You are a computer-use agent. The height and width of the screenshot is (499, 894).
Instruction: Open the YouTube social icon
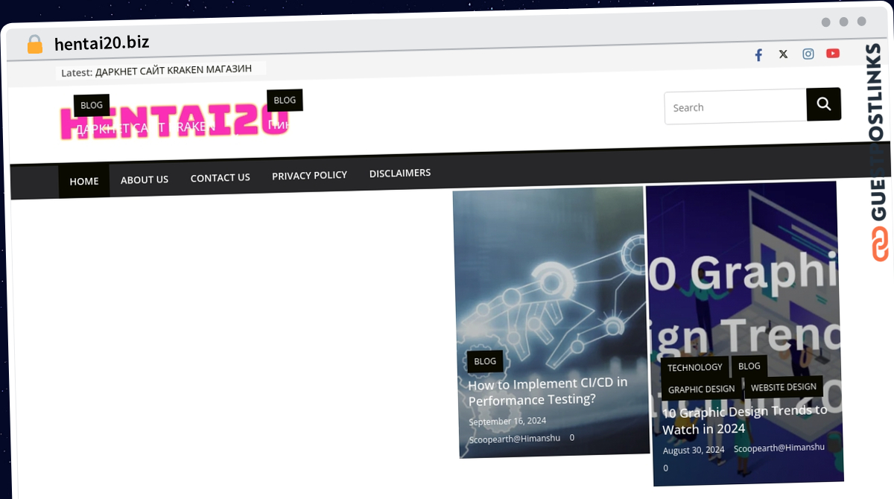point(833,53)
